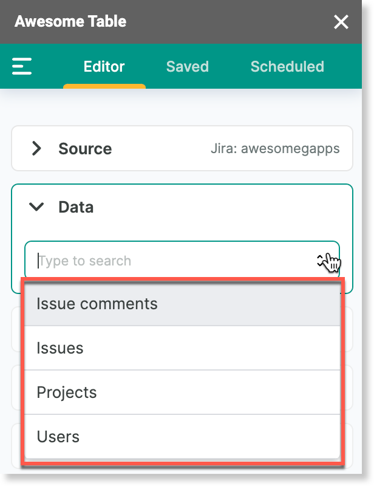Close the Awesome Table sidebar
The width and height of the screenshot is (374, 486).
[341, 22]
